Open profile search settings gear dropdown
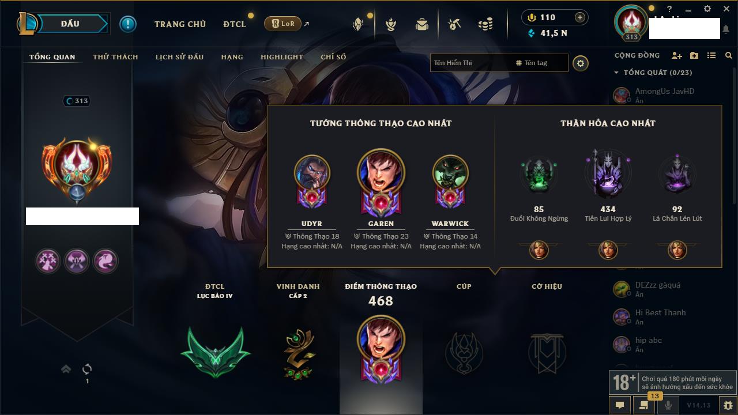 [581, 63]
